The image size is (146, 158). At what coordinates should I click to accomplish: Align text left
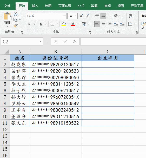tap(97, 24)
